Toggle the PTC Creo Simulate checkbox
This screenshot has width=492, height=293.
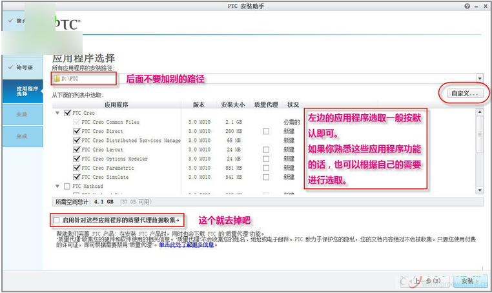click(77, 177)
